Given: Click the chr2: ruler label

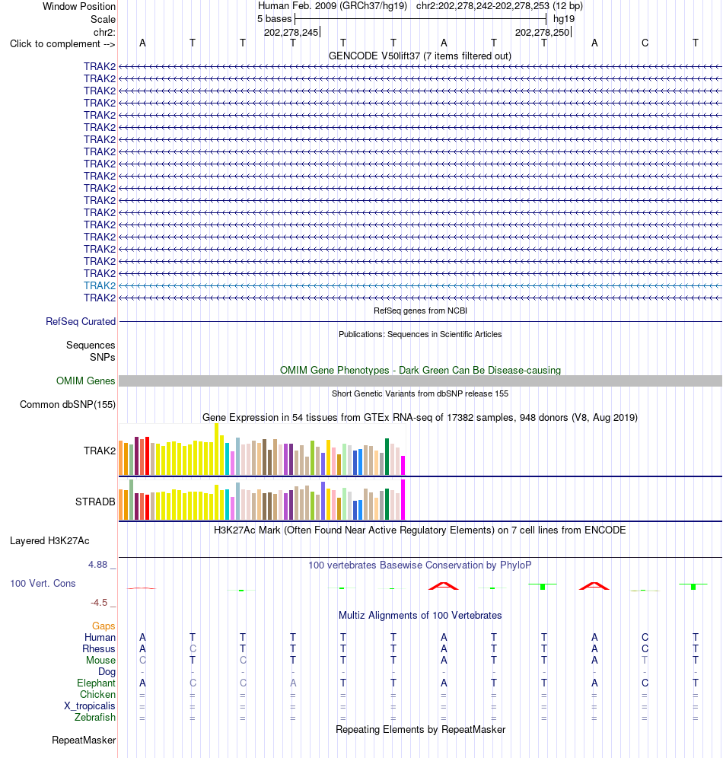Looking at the screenshot, I should 104,33.
